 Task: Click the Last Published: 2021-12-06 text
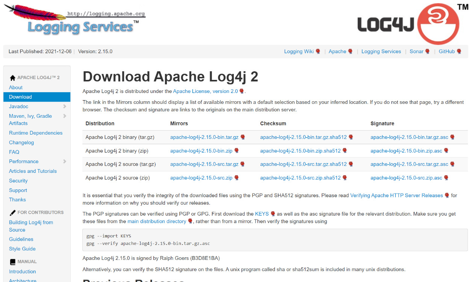click(40, 51)
